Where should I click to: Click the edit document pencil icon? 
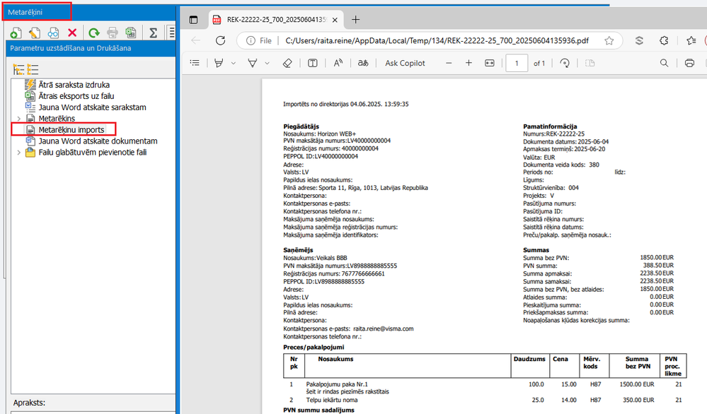coord(34,32)
